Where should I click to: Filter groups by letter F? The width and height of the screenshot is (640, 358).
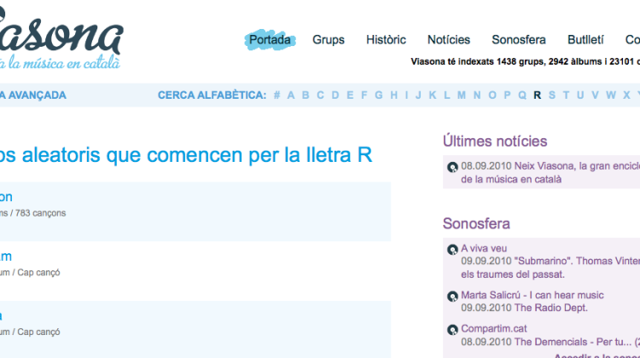click(x=364, y=95)
